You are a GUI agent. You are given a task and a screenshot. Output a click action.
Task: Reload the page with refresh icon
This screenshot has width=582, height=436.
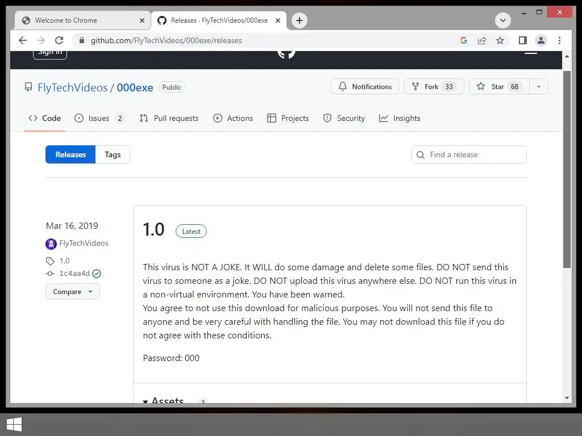(x=59, y=40)
